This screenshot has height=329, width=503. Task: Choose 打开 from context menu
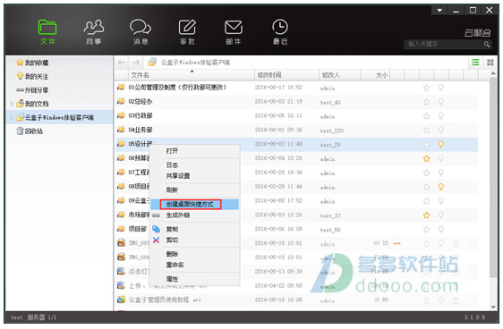pyautogui.click(x=195, y=151)
